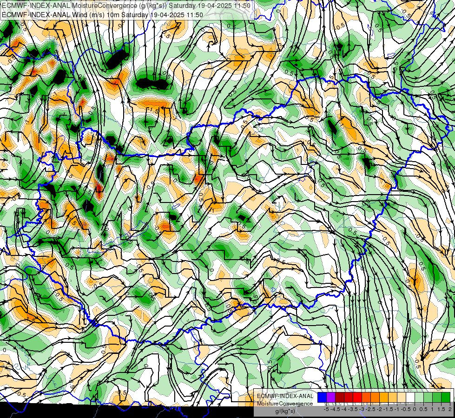Click the -4.5 legend scale value

point(335,409)
